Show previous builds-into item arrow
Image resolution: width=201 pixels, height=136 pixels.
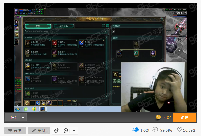click(113, 31)
